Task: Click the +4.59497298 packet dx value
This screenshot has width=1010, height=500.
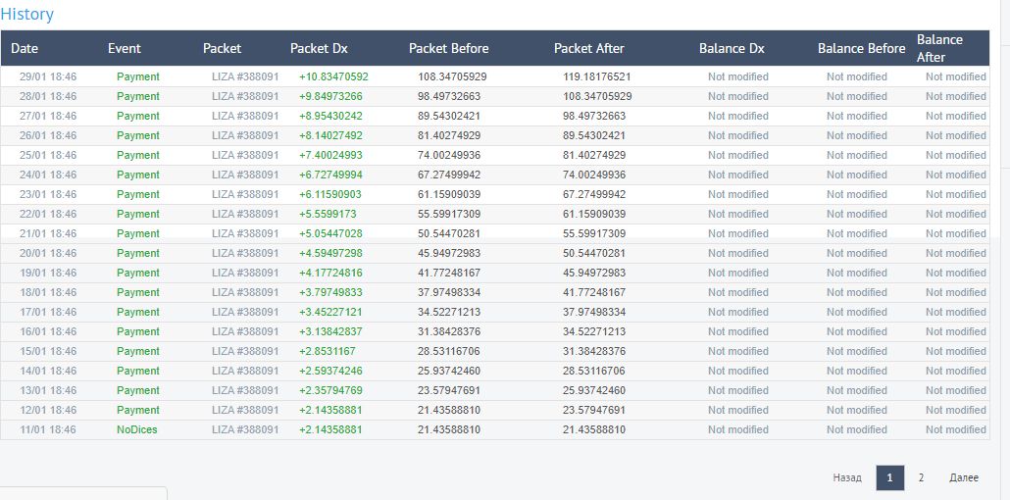Action: click(x=330, y=253)
